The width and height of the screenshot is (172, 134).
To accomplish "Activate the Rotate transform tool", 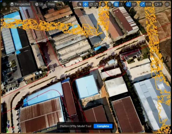I will 91,4.
